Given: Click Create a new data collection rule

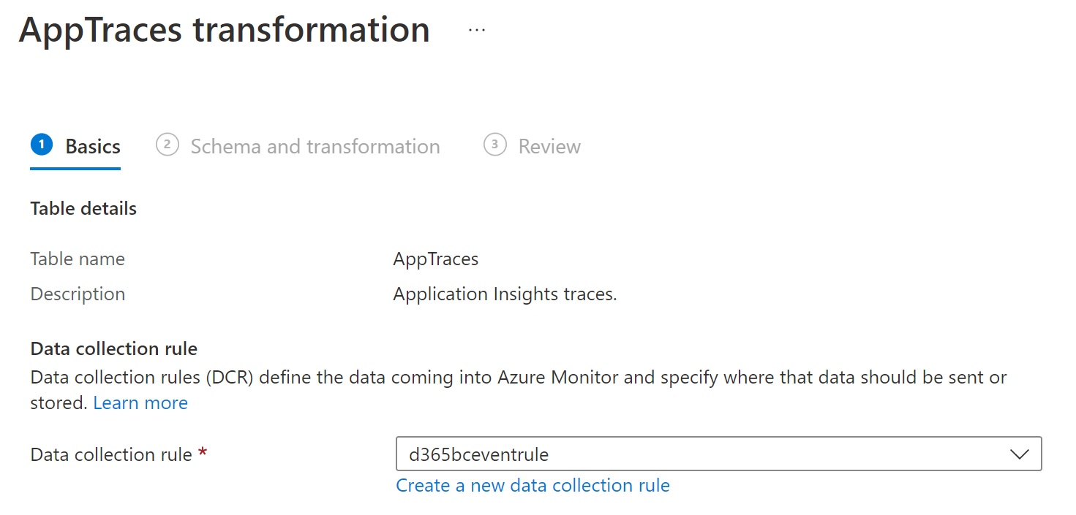Looking at the screenshot, I should (533, 486).
